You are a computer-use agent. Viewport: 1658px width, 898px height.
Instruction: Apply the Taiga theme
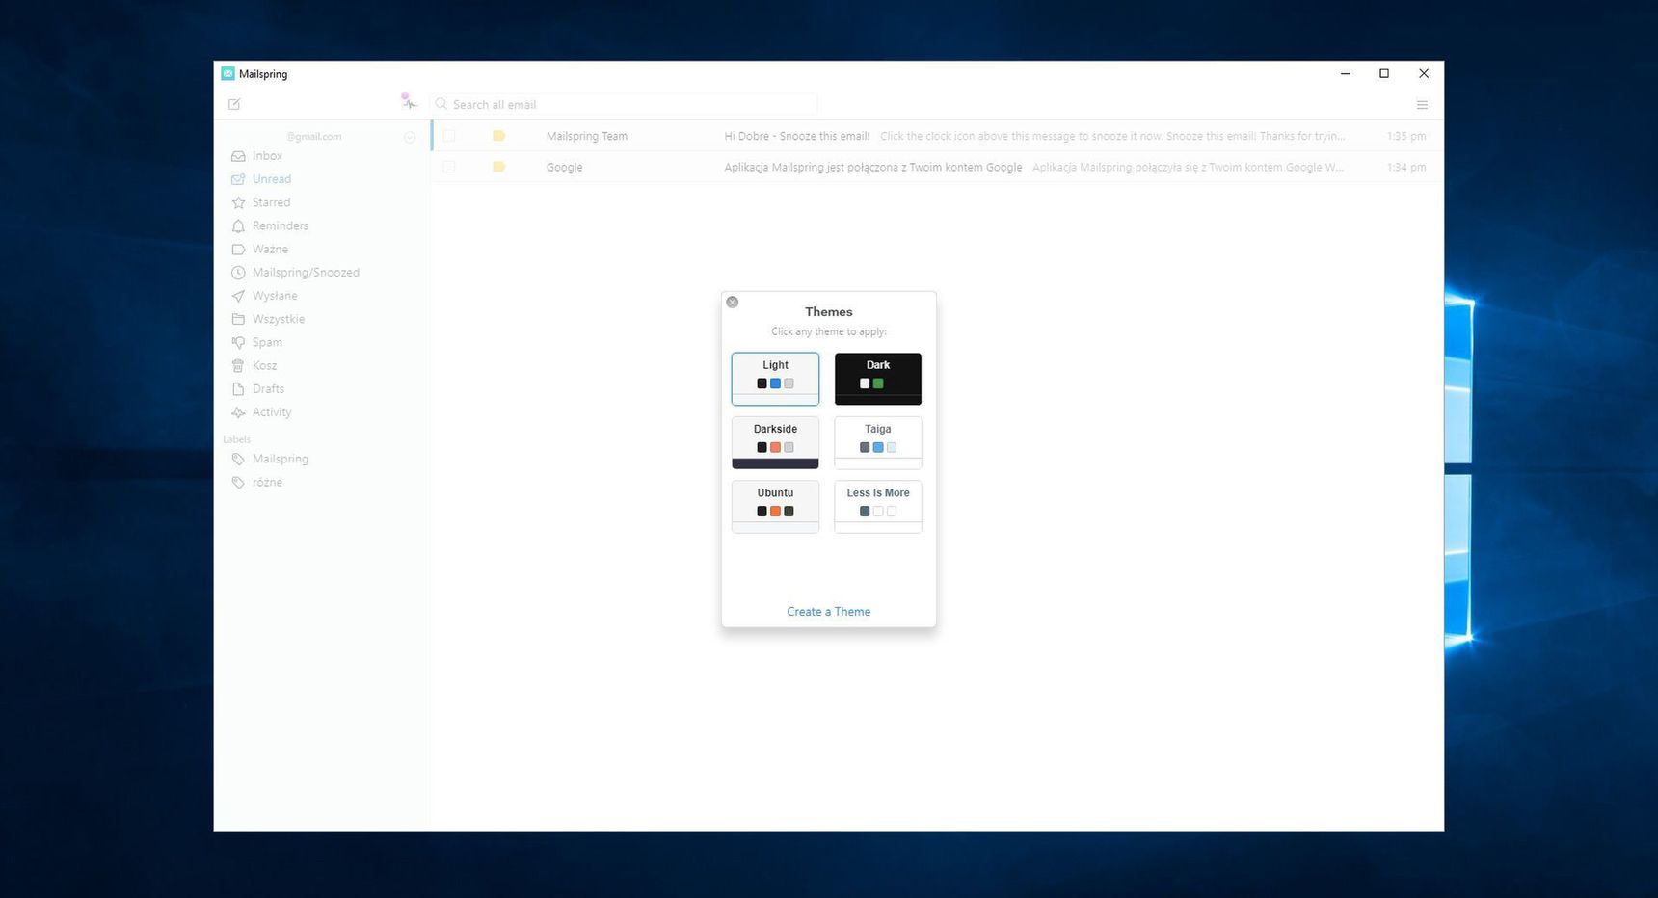pos(878,442)
